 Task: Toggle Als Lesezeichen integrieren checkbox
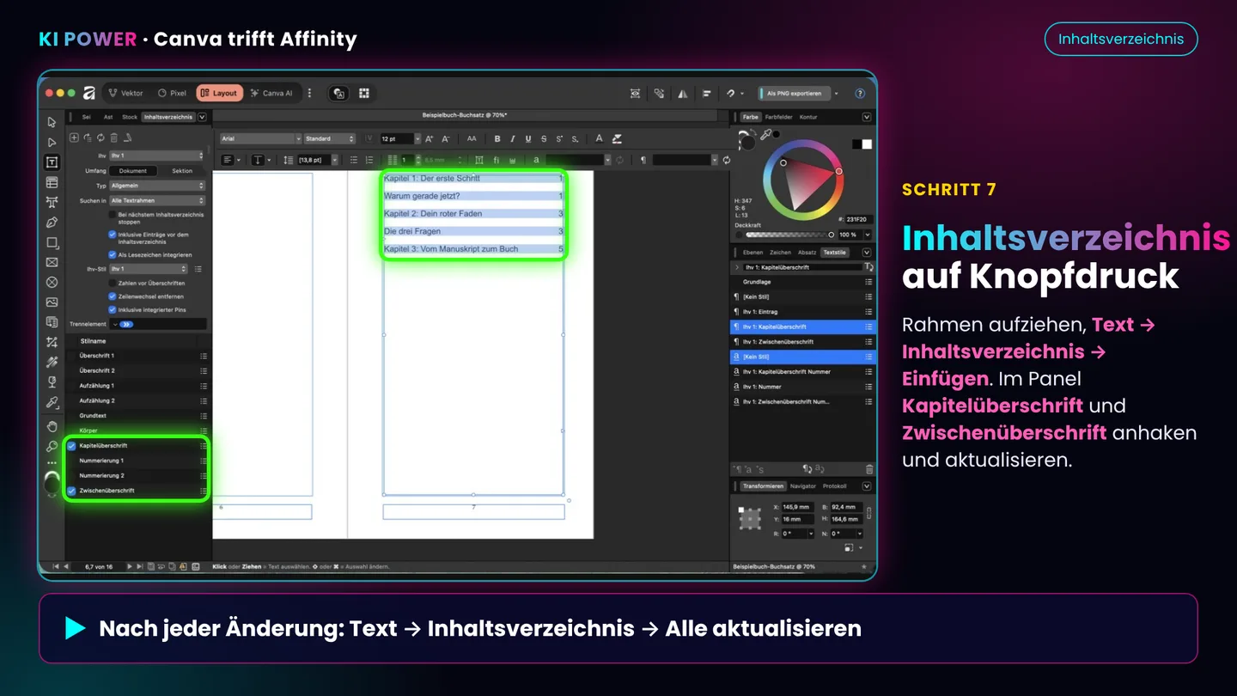tap(113, 254)
